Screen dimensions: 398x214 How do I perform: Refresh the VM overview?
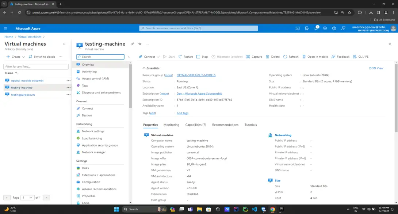tap(291, 57)
